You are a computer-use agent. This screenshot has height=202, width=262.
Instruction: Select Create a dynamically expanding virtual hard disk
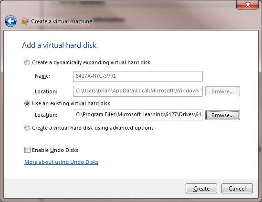27,62
